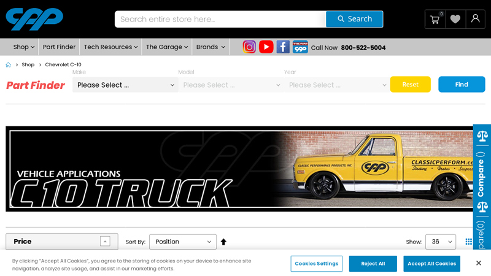The width and height of the screenshot is (491, 276).
Task: Open the Model dropdown
Action: click(231, 85)
